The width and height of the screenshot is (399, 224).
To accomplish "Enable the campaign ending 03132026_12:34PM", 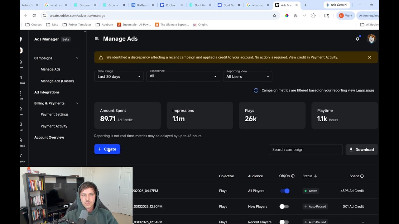I will pos(284,222).
